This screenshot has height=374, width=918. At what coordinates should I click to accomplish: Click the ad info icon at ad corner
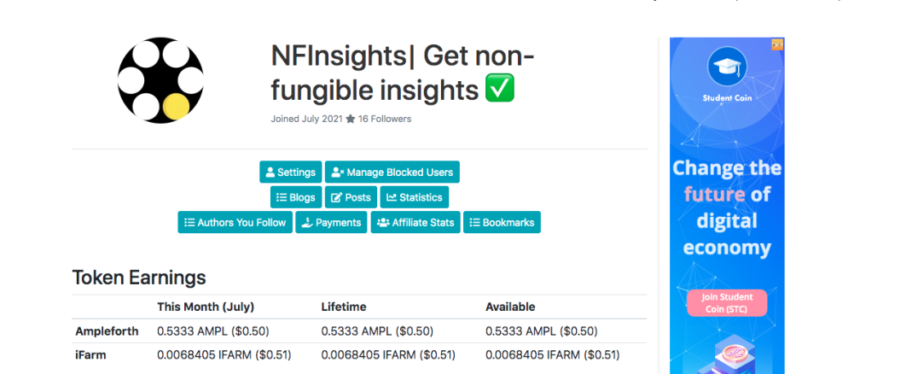(x=777, y=44)
